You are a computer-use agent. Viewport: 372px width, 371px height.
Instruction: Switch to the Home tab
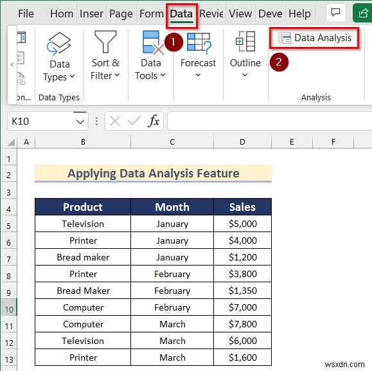[62, 14]
